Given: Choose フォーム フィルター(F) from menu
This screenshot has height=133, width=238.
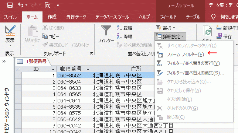Looking at the screenshot, I should pyautogui.click(x=194, y=55).
